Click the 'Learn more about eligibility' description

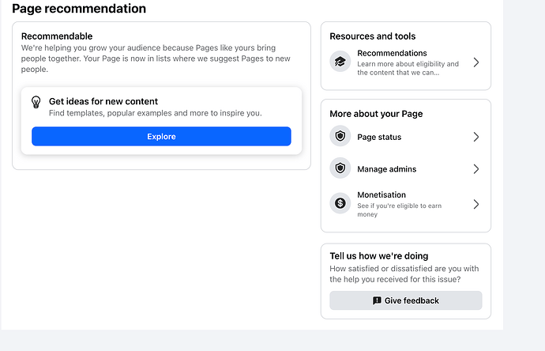(x=408, y=68)
